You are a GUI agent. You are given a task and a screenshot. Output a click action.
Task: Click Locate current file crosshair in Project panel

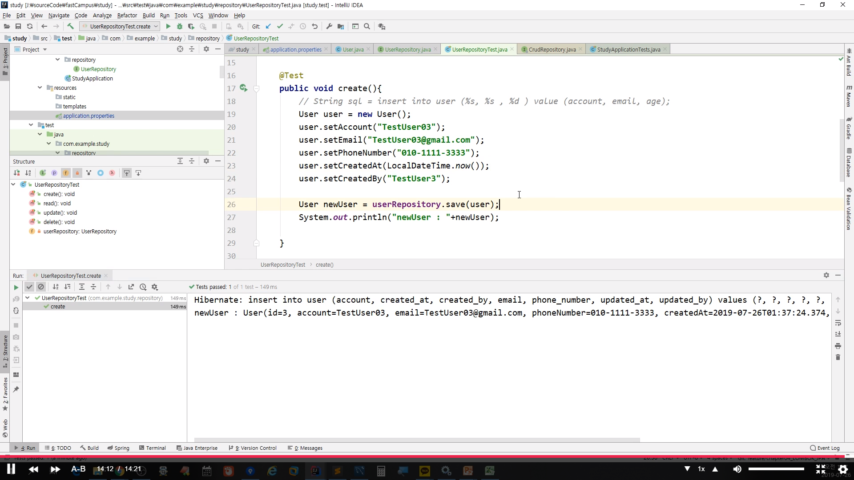[180, 49]
